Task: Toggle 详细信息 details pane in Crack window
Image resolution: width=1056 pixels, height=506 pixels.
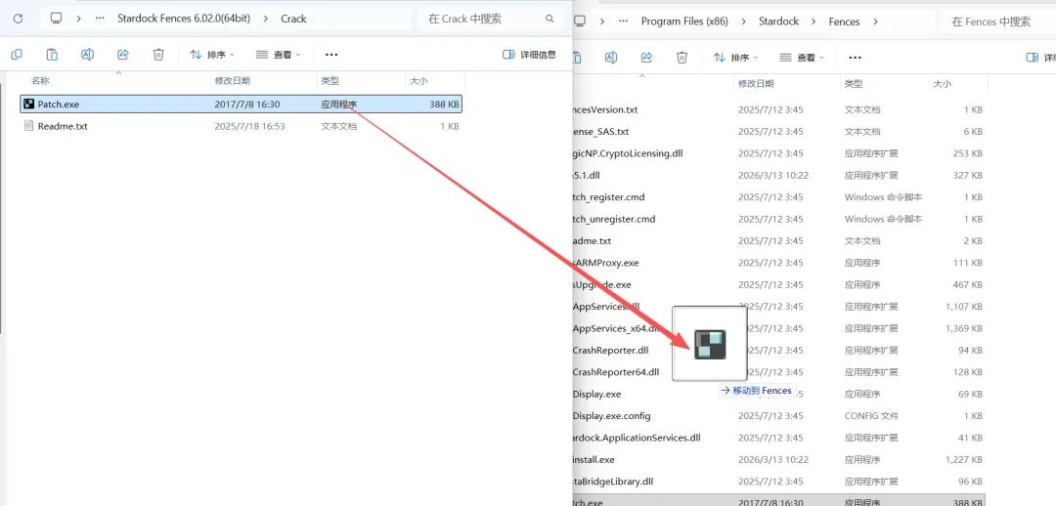Action: coord(530,55)
